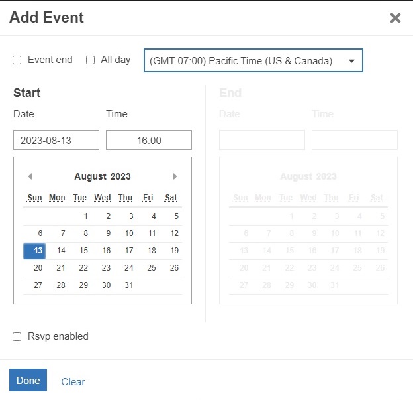Select August 4 in start calendar
The width and height of the screenshot is (413, 400).
pyautogui.click(x=154, y=216)
